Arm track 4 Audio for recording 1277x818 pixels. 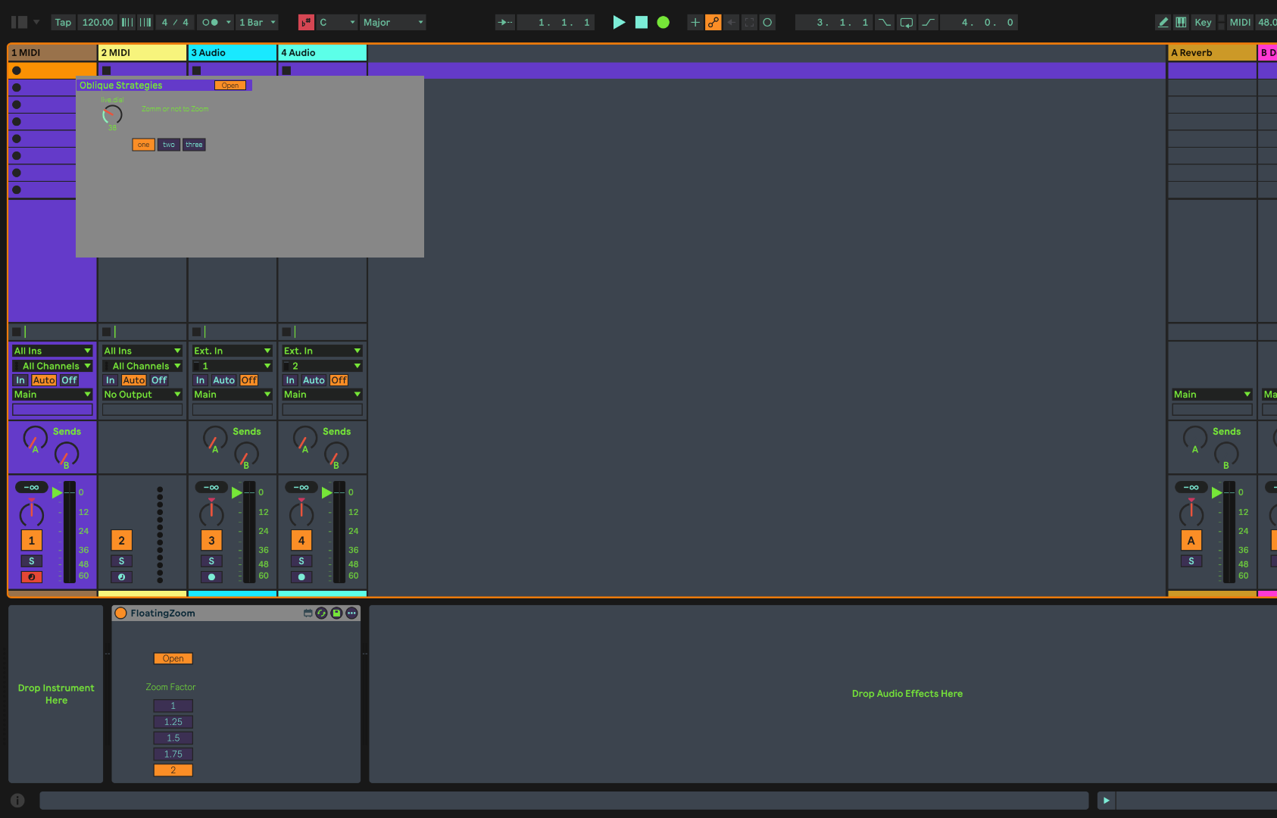click(301, 577)
